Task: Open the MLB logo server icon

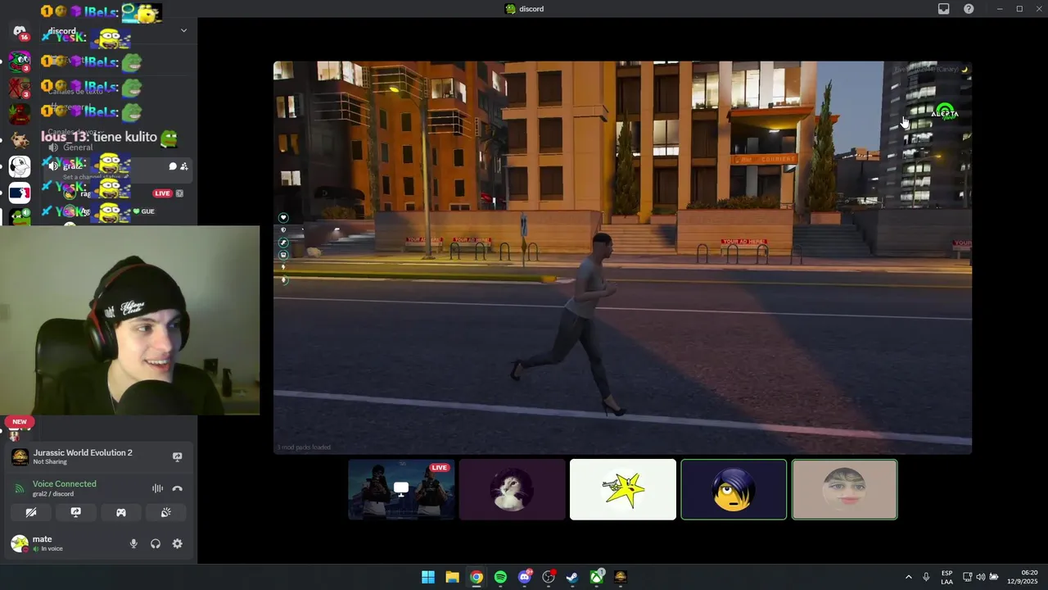Action: pyautogui.click(x=20, y=193)
